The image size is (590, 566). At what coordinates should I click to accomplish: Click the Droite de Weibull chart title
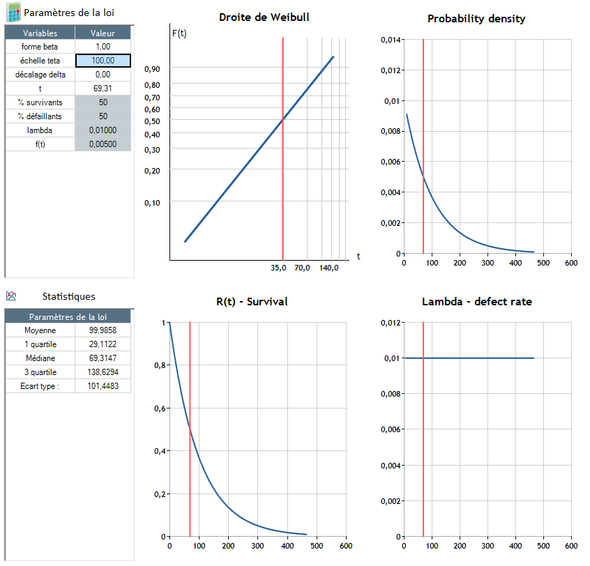pyautogui.click(x=264, y=17)
